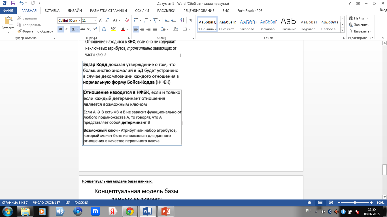Zoom in with plus button
Screen dimensions: 387x217
tap(371, 203)
